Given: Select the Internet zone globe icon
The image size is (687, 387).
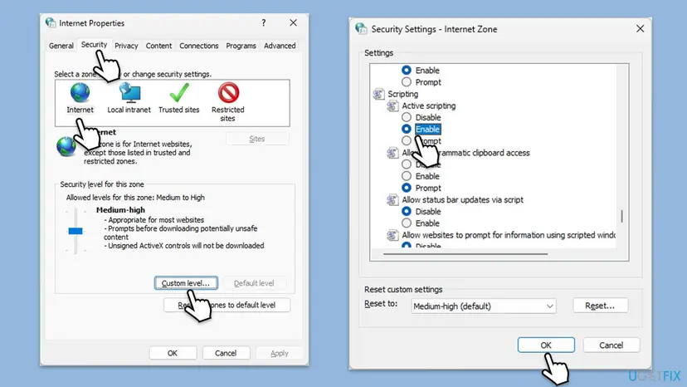Looking at the screenshot, I should (x=80, y=93).
